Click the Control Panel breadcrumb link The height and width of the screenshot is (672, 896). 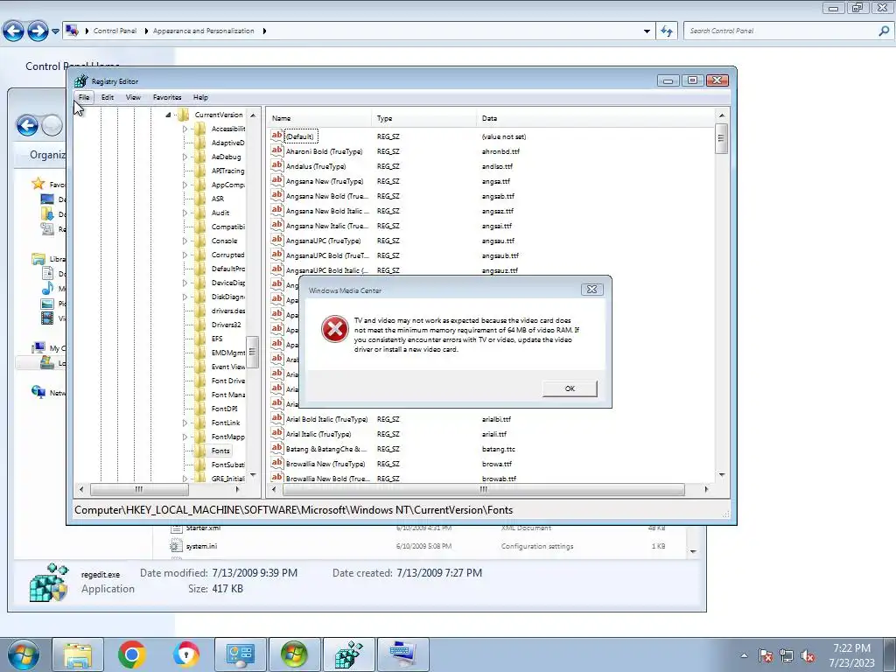pyautogui.click(x=115, y=31)
